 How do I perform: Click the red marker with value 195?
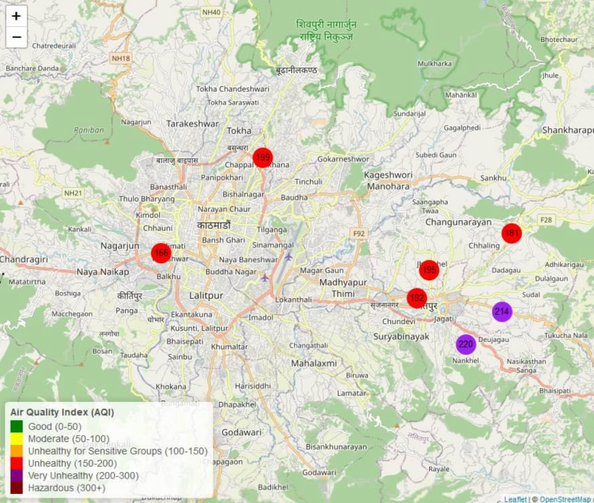(x=429, y=270)
